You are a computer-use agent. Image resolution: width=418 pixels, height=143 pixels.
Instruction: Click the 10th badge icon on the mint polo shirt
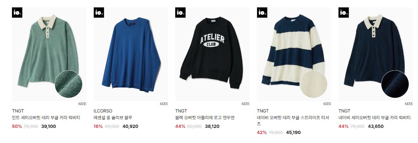coord(17,13)
